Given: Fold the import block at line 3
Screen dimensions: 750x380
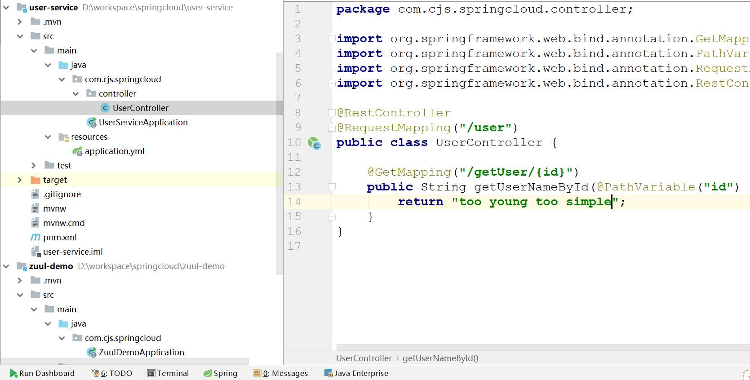Looking at the screenshot, I should tap(332, 39).
